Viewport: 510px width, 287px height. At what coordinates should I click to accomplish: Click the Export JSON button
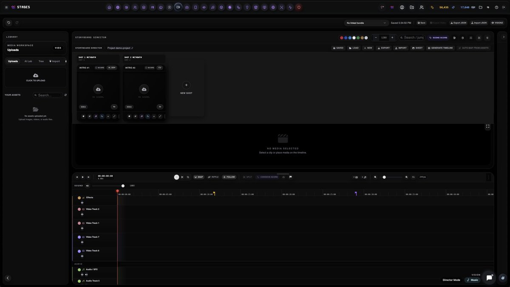tap(459, 22)
